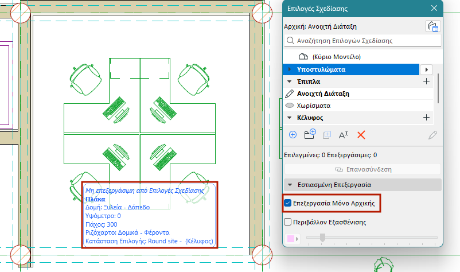Open the pink fade color swatch
Image resolution: width=460 pixels, height=272 pixels.
coord(292,239)
